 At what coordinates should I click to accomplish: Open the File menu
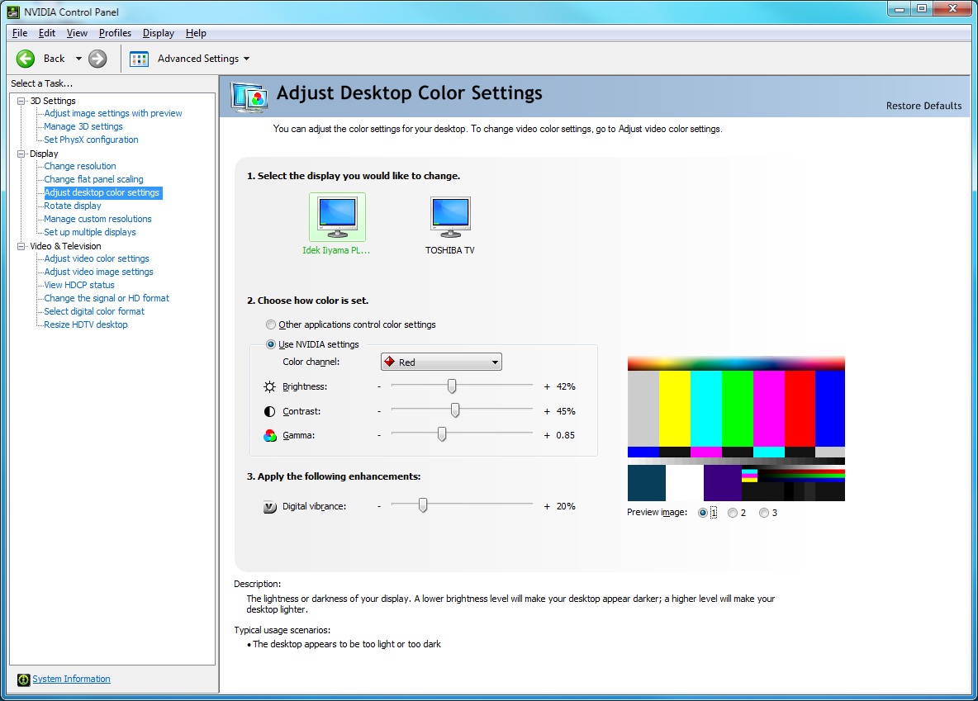[19, 33]
